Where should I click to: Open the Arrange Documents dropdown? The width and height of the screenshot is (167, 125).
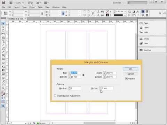tap(46, 3)
